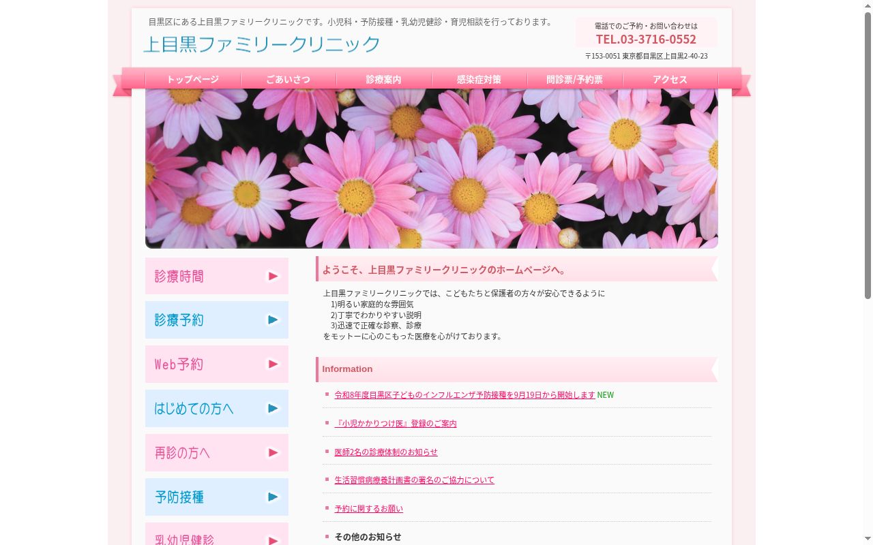Click the 電話でのご予約・お問い合わせは text
Screen dimensions: 873x545
646,26
